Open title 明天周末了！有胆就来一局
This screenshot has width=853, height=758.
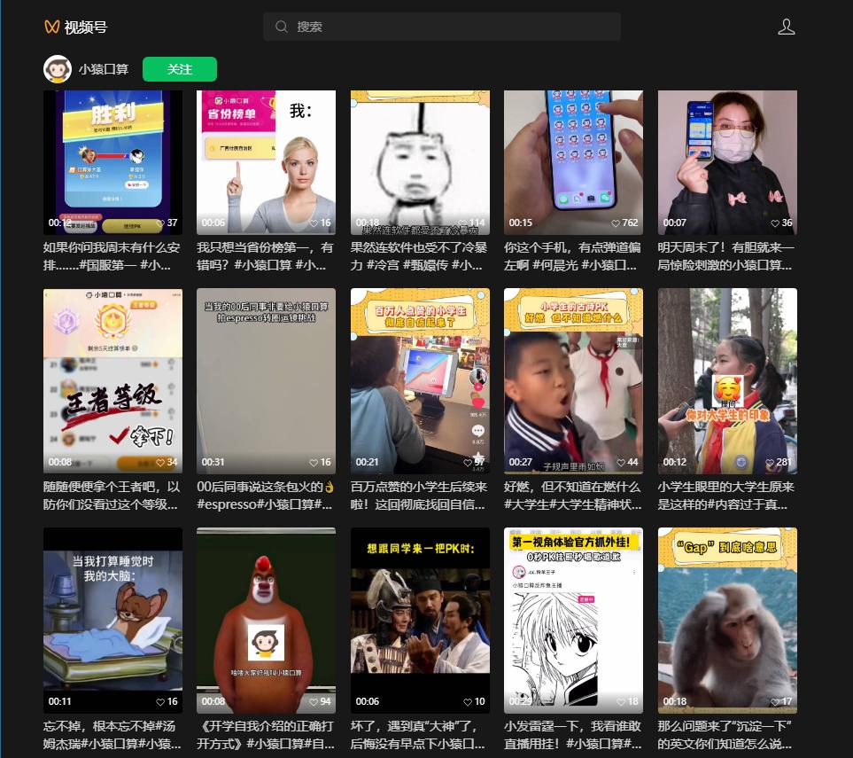pos(726,256)
